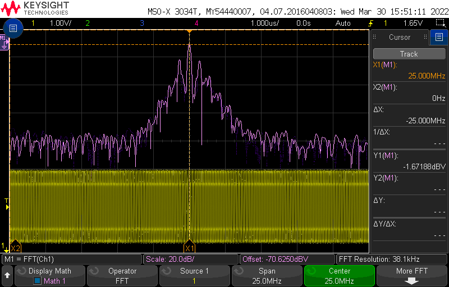Open the blue main menu button
This screenshot has width=449, height=287.
[x=13, y=28]
